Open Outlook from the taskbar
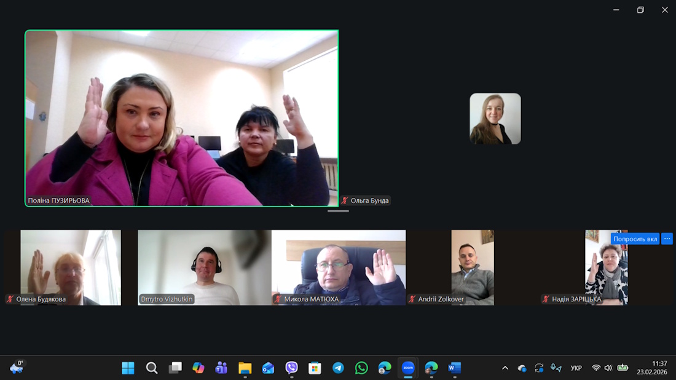Viewport: 676px width, 380px height. pyautogui.click(x=268, y=368)
